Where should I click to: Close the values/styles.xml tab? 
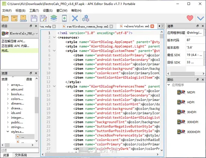point(152,26)
